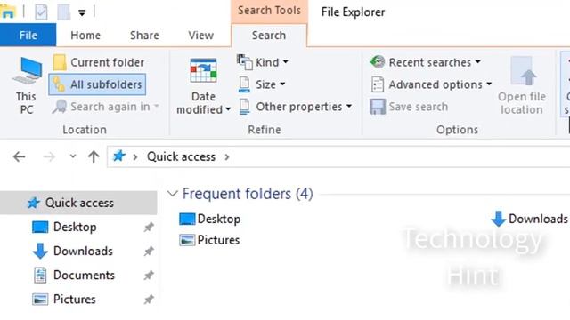Click the Size filter page icon
This screenshot has height=320, width=570.
pyautogui.click(x=244, y=84)
